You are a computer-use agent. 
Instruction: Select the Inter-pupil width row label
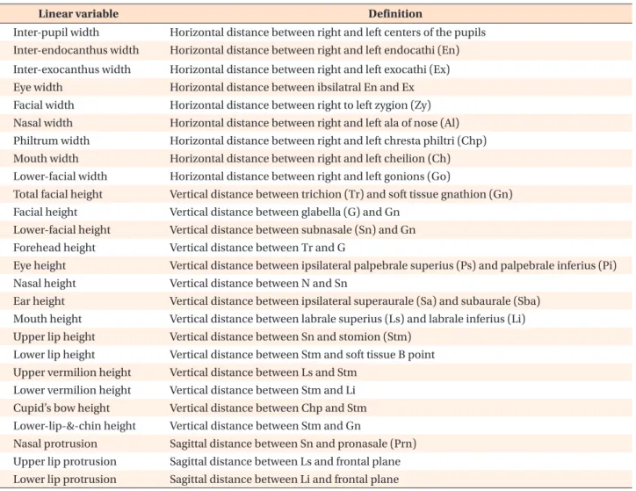56,32
